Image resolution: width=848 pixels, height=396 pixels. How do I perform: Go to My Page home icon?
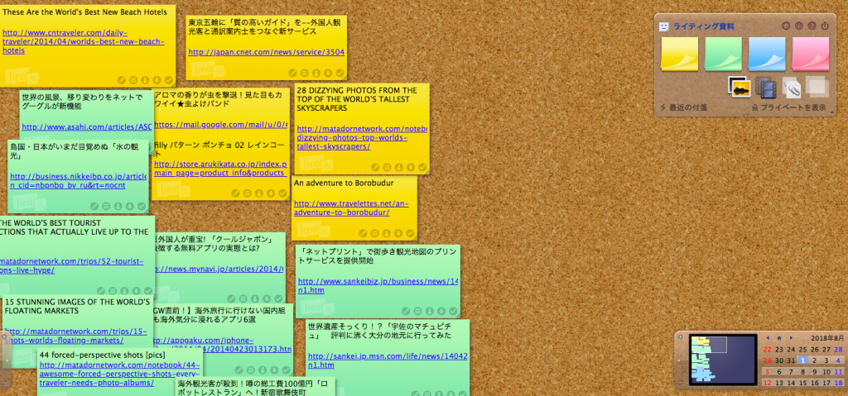click(x=786, y=26)
